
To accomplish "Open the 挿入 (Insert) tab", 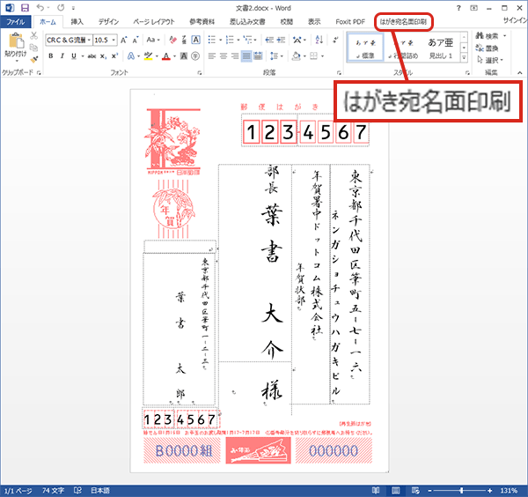I will (77, 22).
